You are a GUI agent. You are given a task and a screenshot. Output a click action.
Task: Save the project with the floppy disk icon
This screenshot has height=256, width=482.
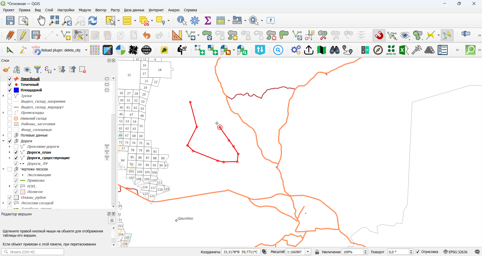click(x=10, y=21)
